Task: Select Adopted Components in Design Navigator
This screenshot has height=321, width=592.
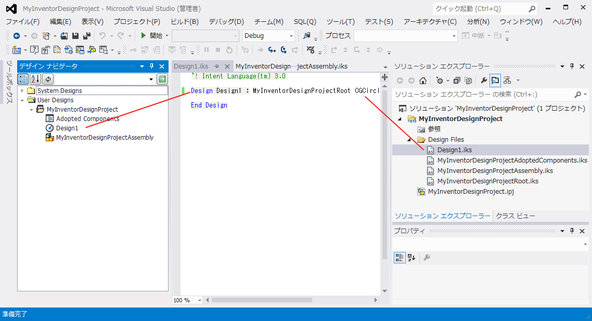Action: tap(87, 118)
